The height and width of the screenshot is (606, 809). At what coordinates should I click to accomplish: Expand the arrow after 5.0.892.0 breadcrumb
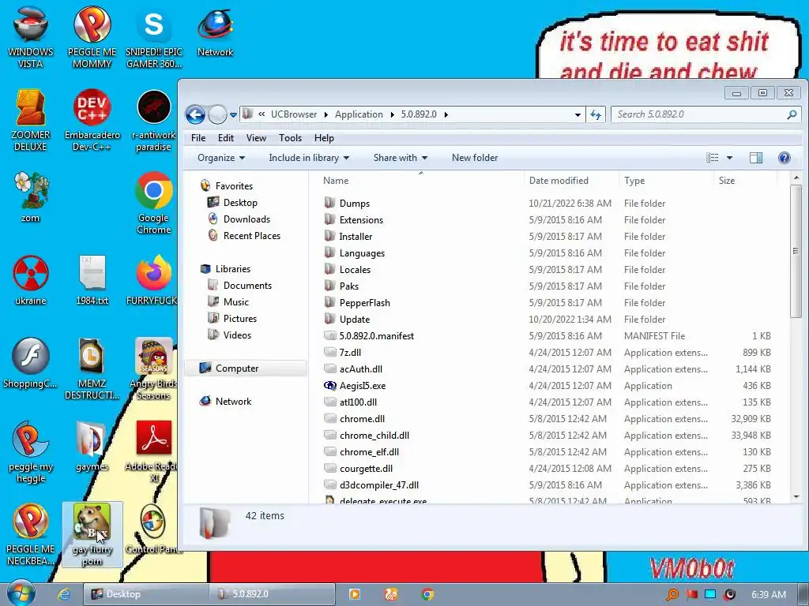[446, 114]
